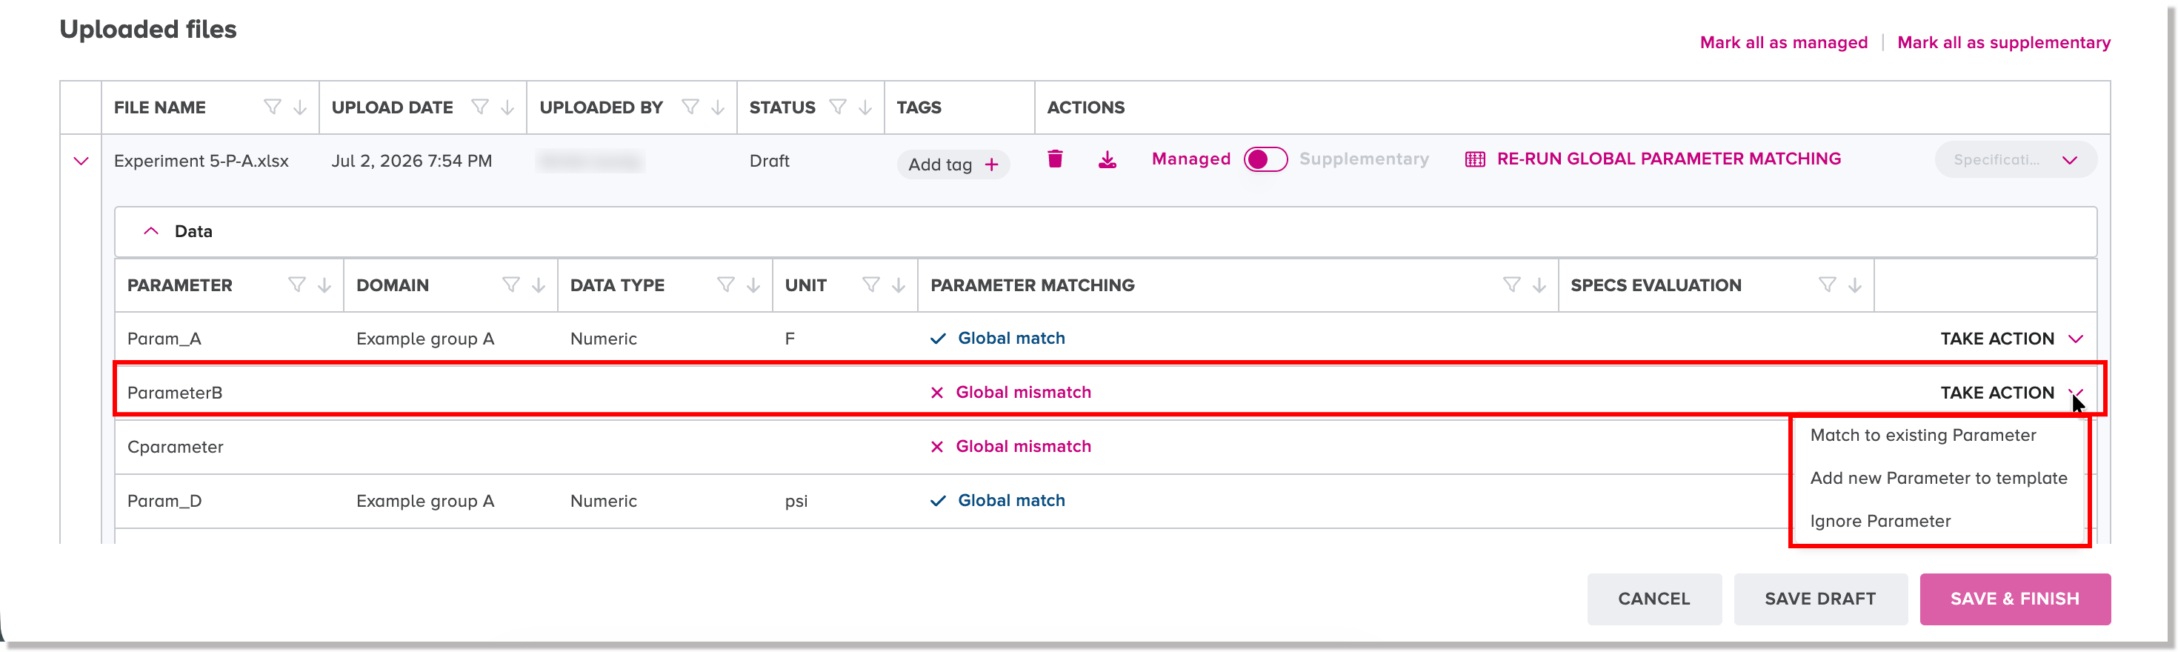Sort the Specs Evaluation column
The height and width of the screenshot is (652, 2178).
(x=1855, y=285)
